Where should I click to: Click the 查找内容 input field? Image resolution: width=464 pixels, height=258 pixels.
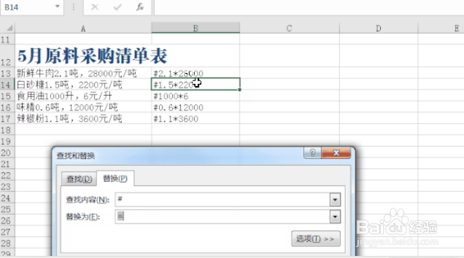pos(222,200)
